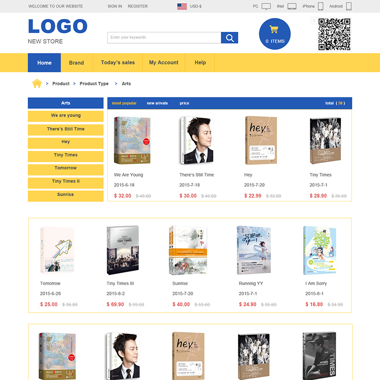Open the Tiny Times III book cover
Screen dimensions: 380x380
click(x=123, y=250)
